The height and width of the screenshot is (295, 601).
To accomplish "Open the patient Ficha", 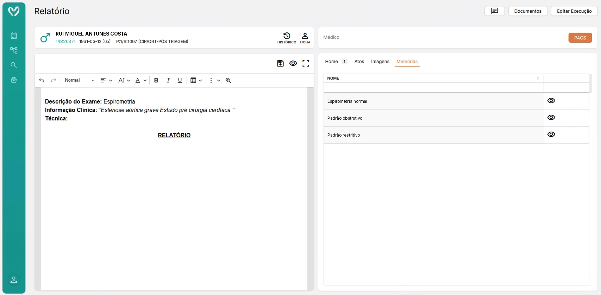I will coord(305,38).
